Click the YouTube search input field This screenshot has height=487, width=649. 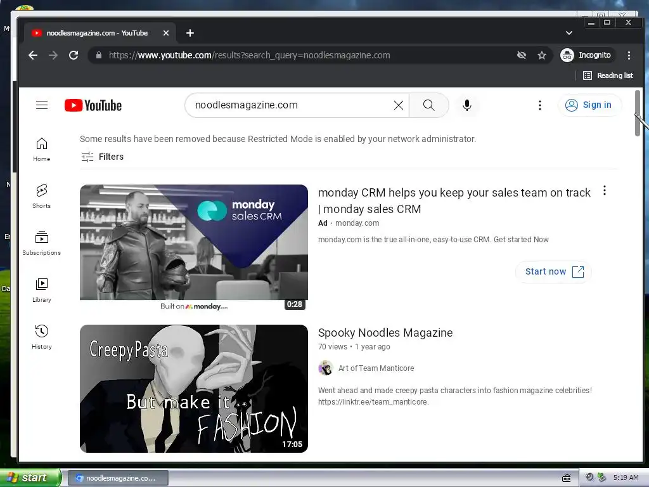292,105
